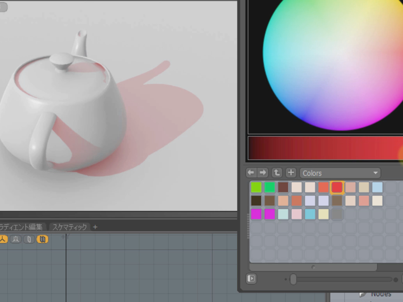Go up one level in preset browser
The image size is (403, 302).
[277, 173]
